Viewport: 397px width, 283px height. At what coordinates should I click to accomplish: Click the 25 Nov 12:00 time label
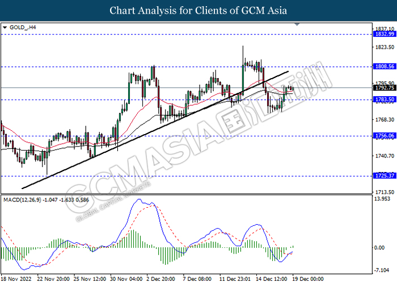[x=90, y=279]
